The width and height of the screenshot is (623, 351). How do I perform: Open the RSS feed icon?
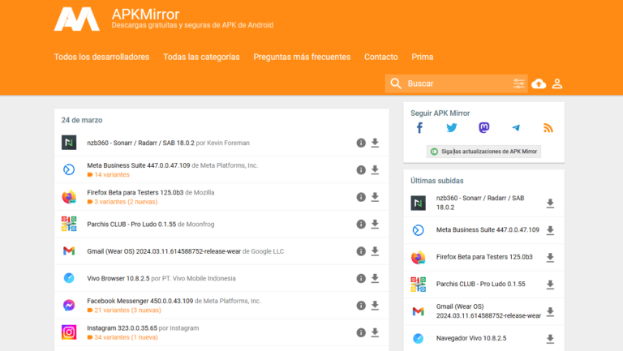point(548,128)
